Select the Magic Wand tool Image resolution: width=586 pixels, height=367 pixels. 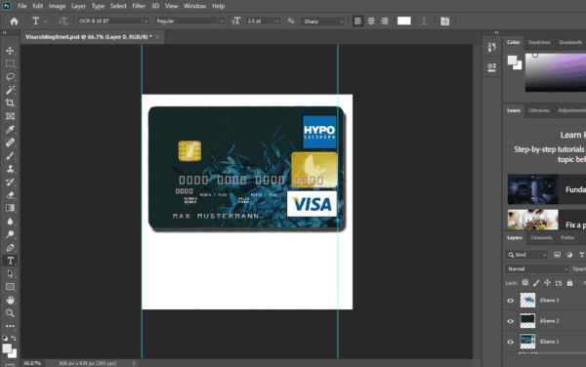pyautogui.click(x=10, y=90)
